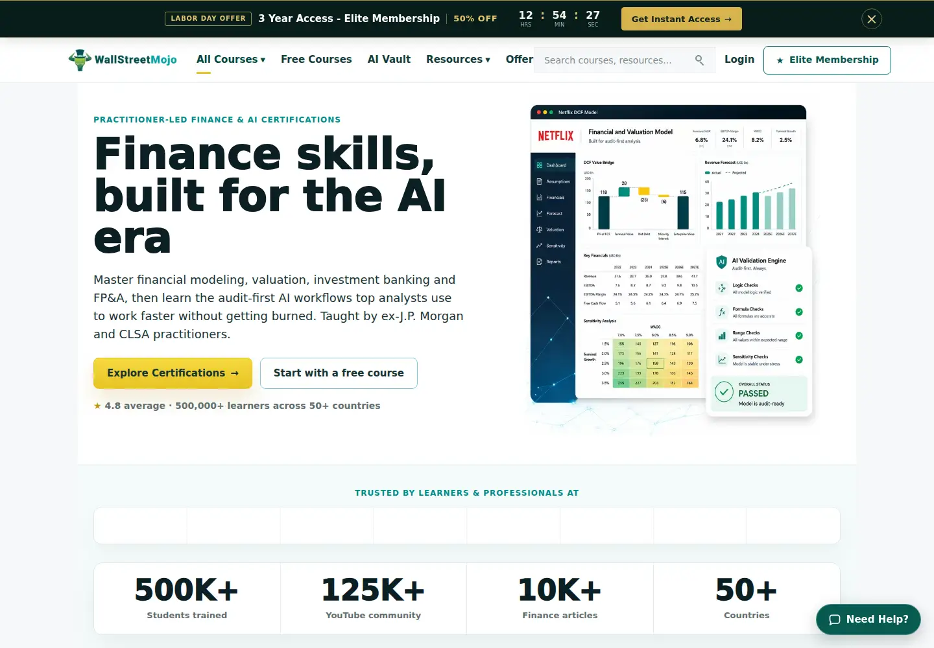
Task: Click the Netflix DCF model hero image title bar
Action: point(668,112)
